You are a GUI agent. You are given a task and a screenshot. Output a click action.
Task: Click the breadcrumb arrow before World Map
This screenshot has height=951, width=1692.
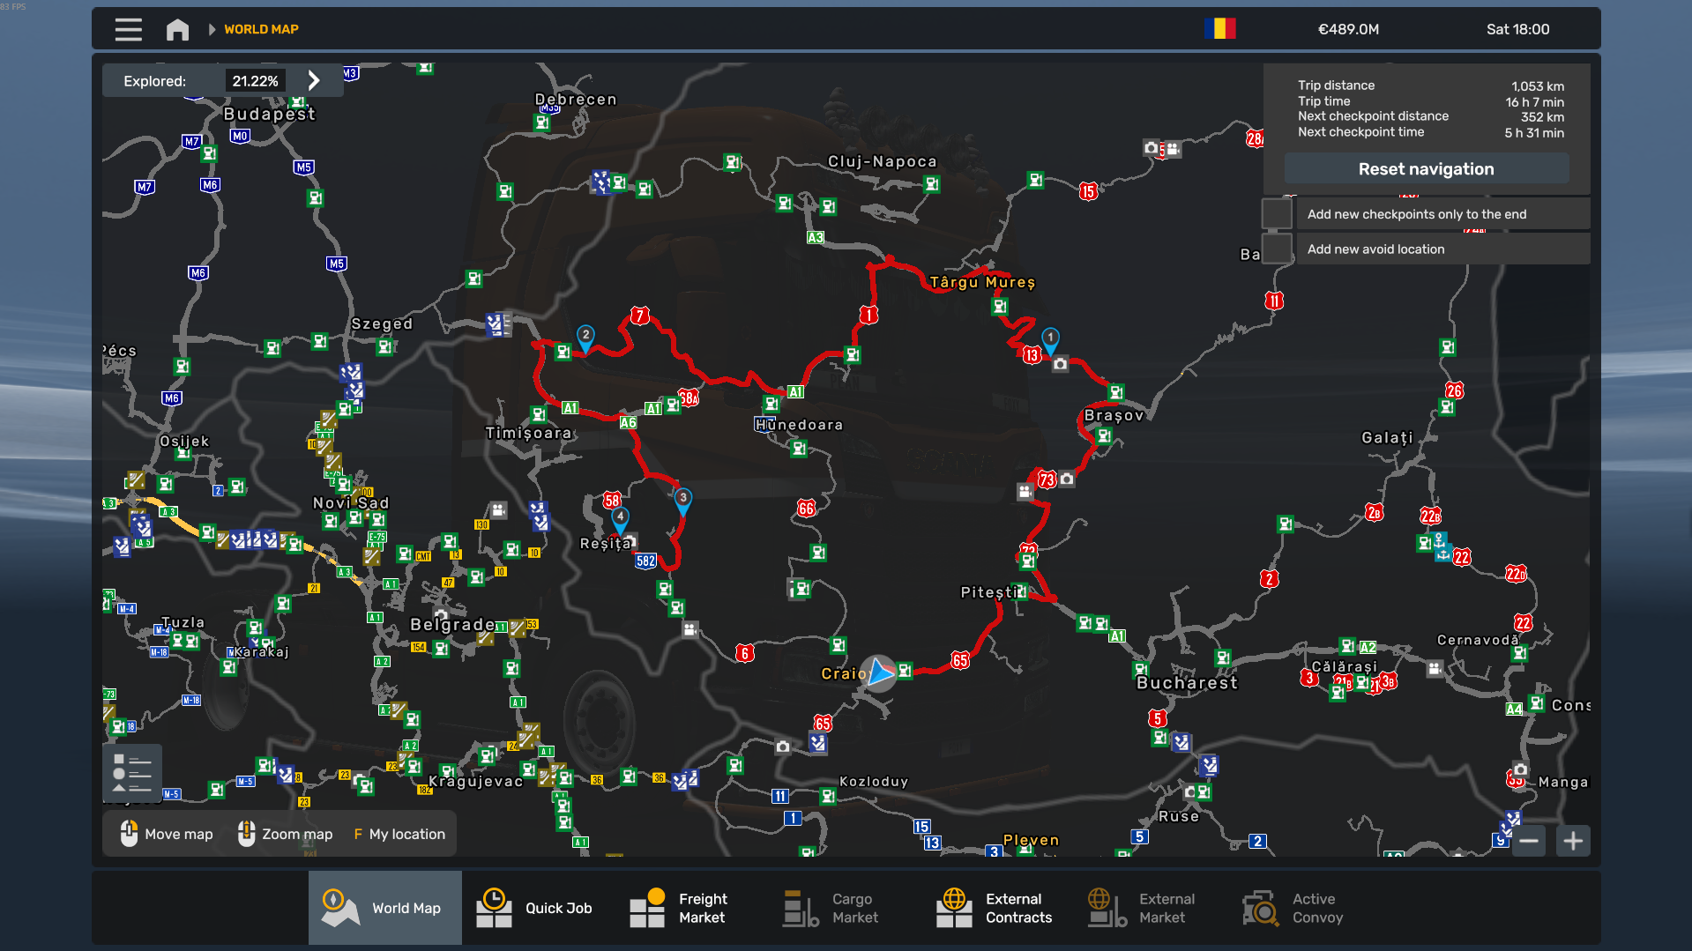212,29
